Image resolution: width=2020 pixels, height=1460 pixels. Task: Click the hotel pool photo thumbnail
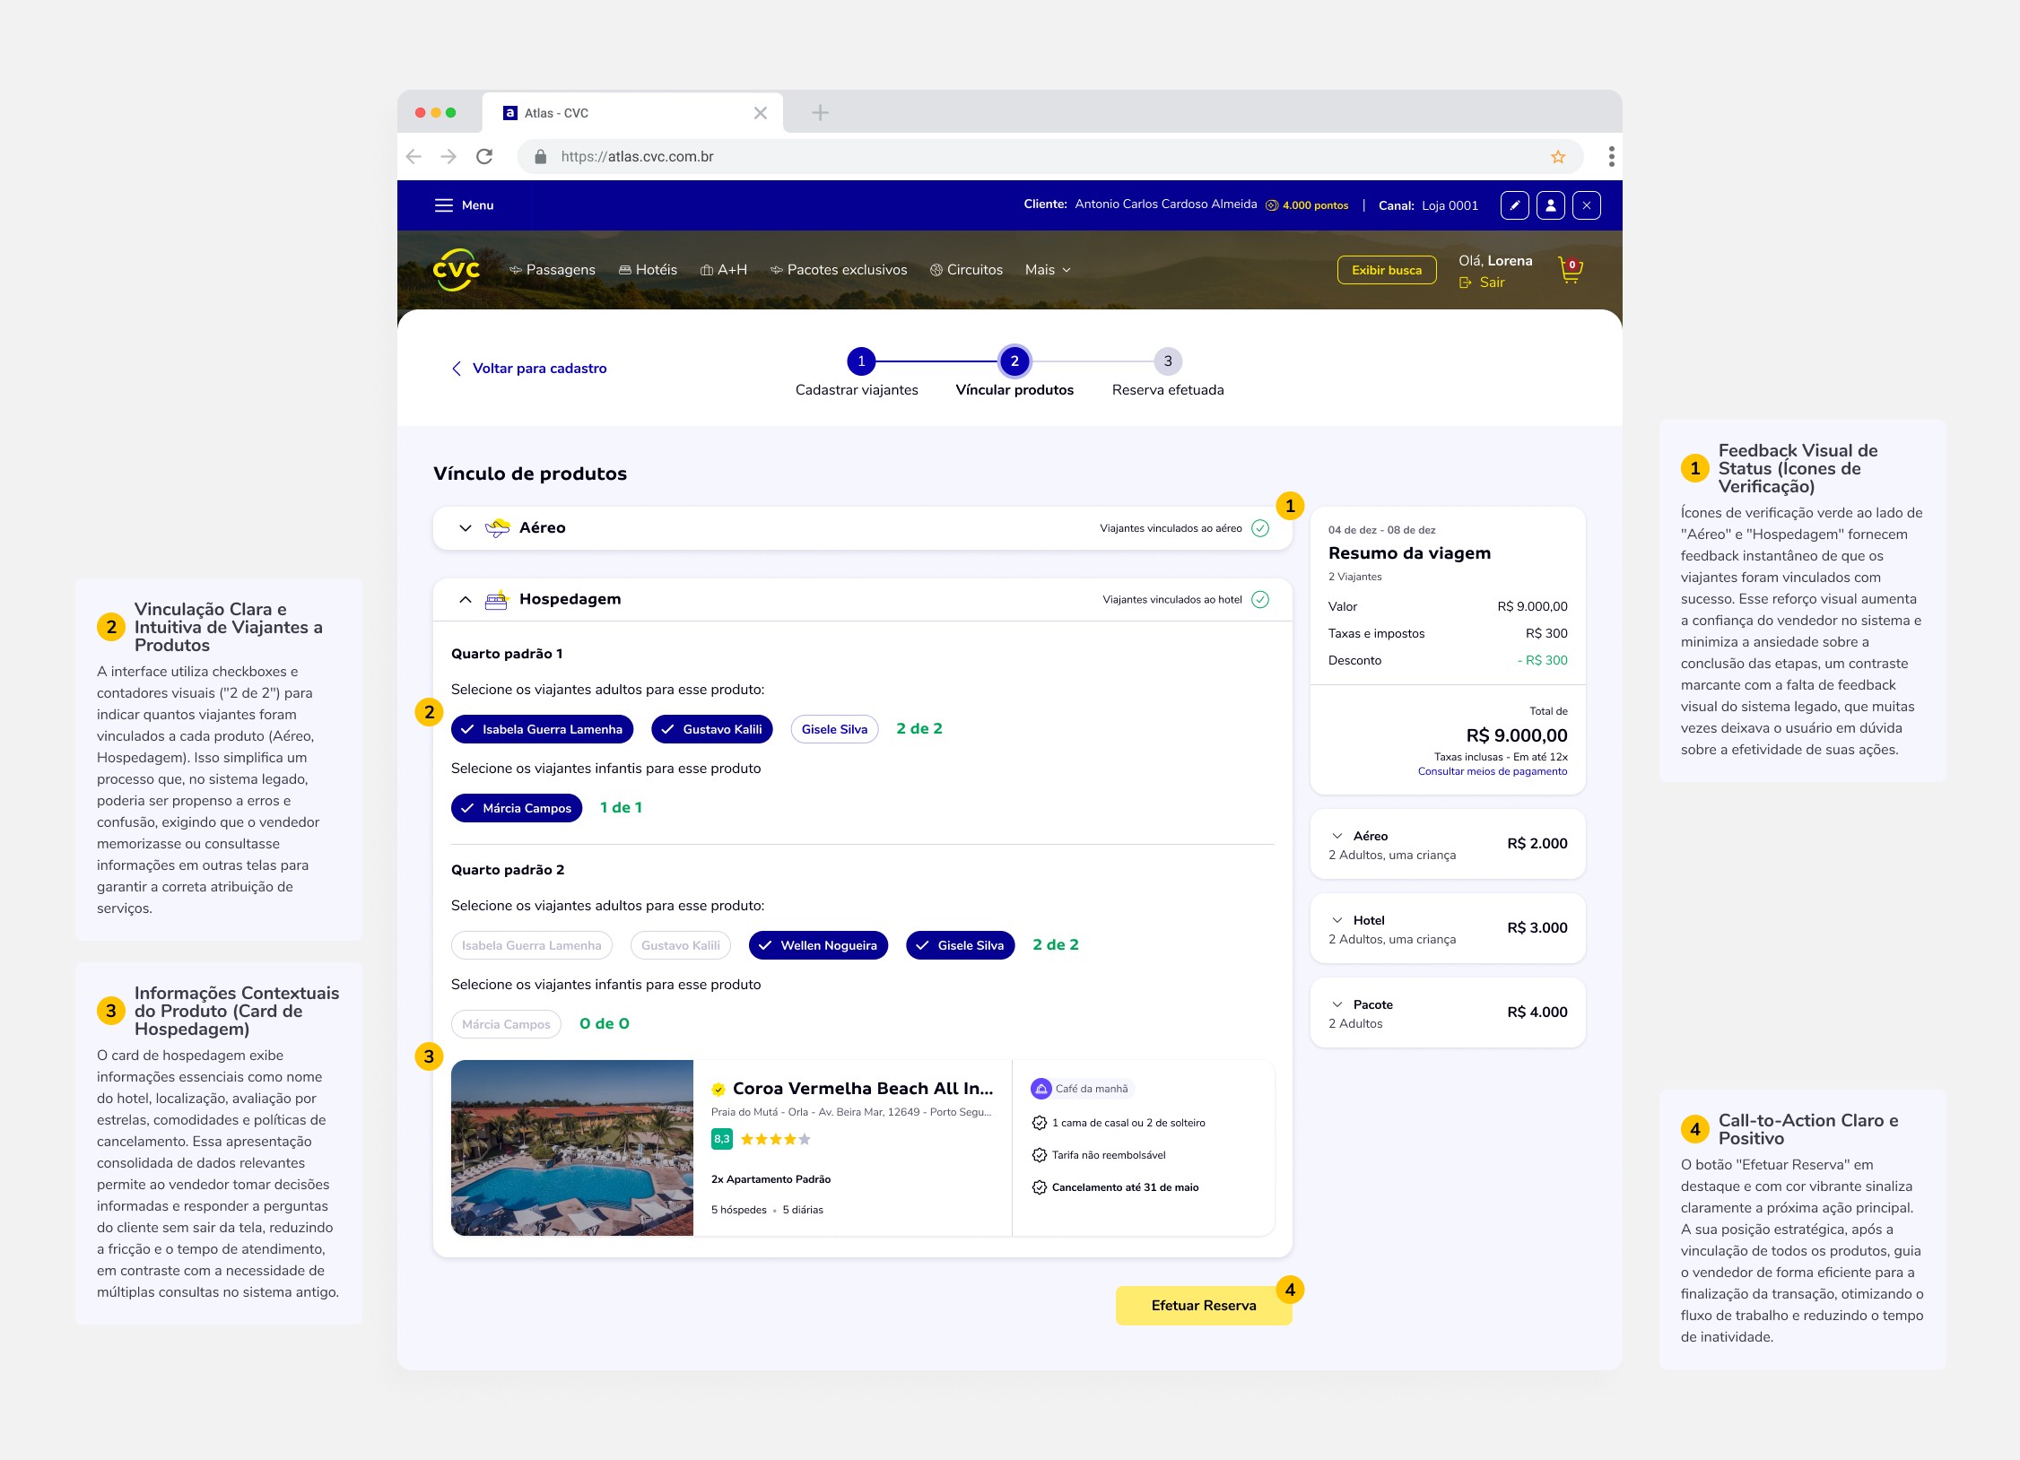click(x=572, y=1148)
